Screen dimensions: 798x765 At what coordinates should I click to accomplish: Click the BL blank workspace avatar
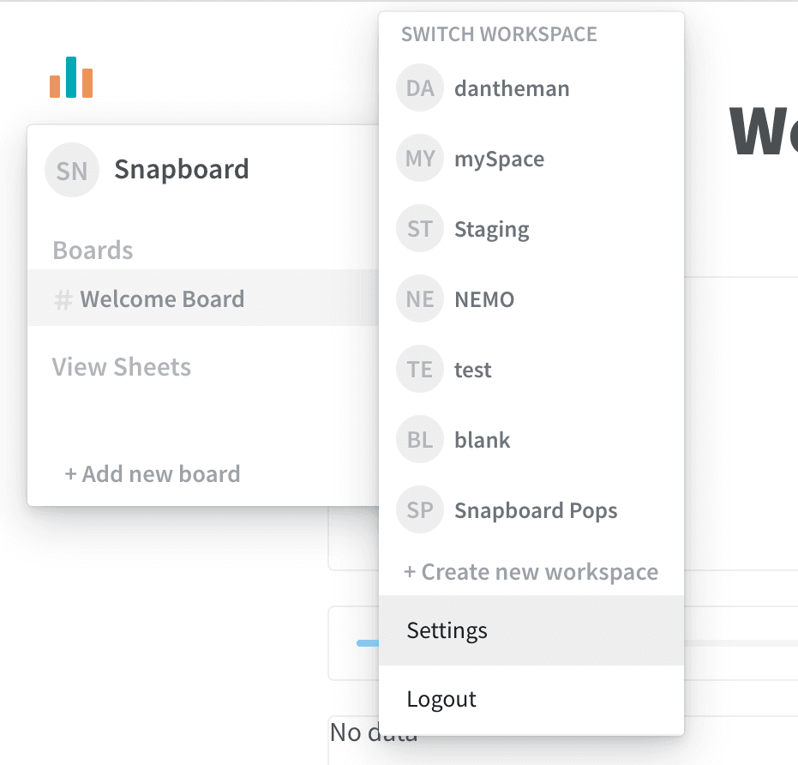click(419, 439)
